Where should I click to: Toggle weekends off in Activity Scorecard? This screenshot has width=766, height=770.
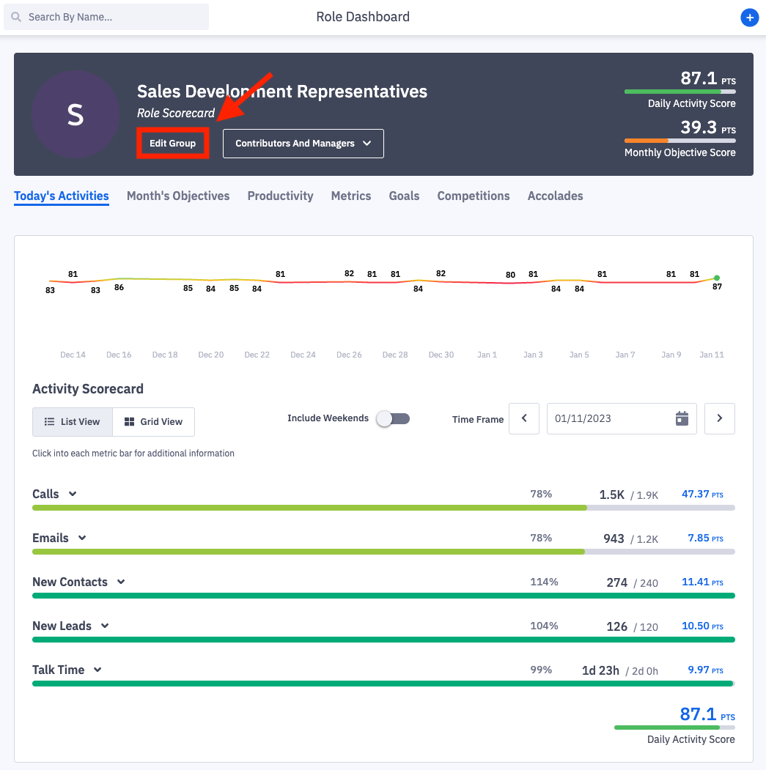(393, 418)
